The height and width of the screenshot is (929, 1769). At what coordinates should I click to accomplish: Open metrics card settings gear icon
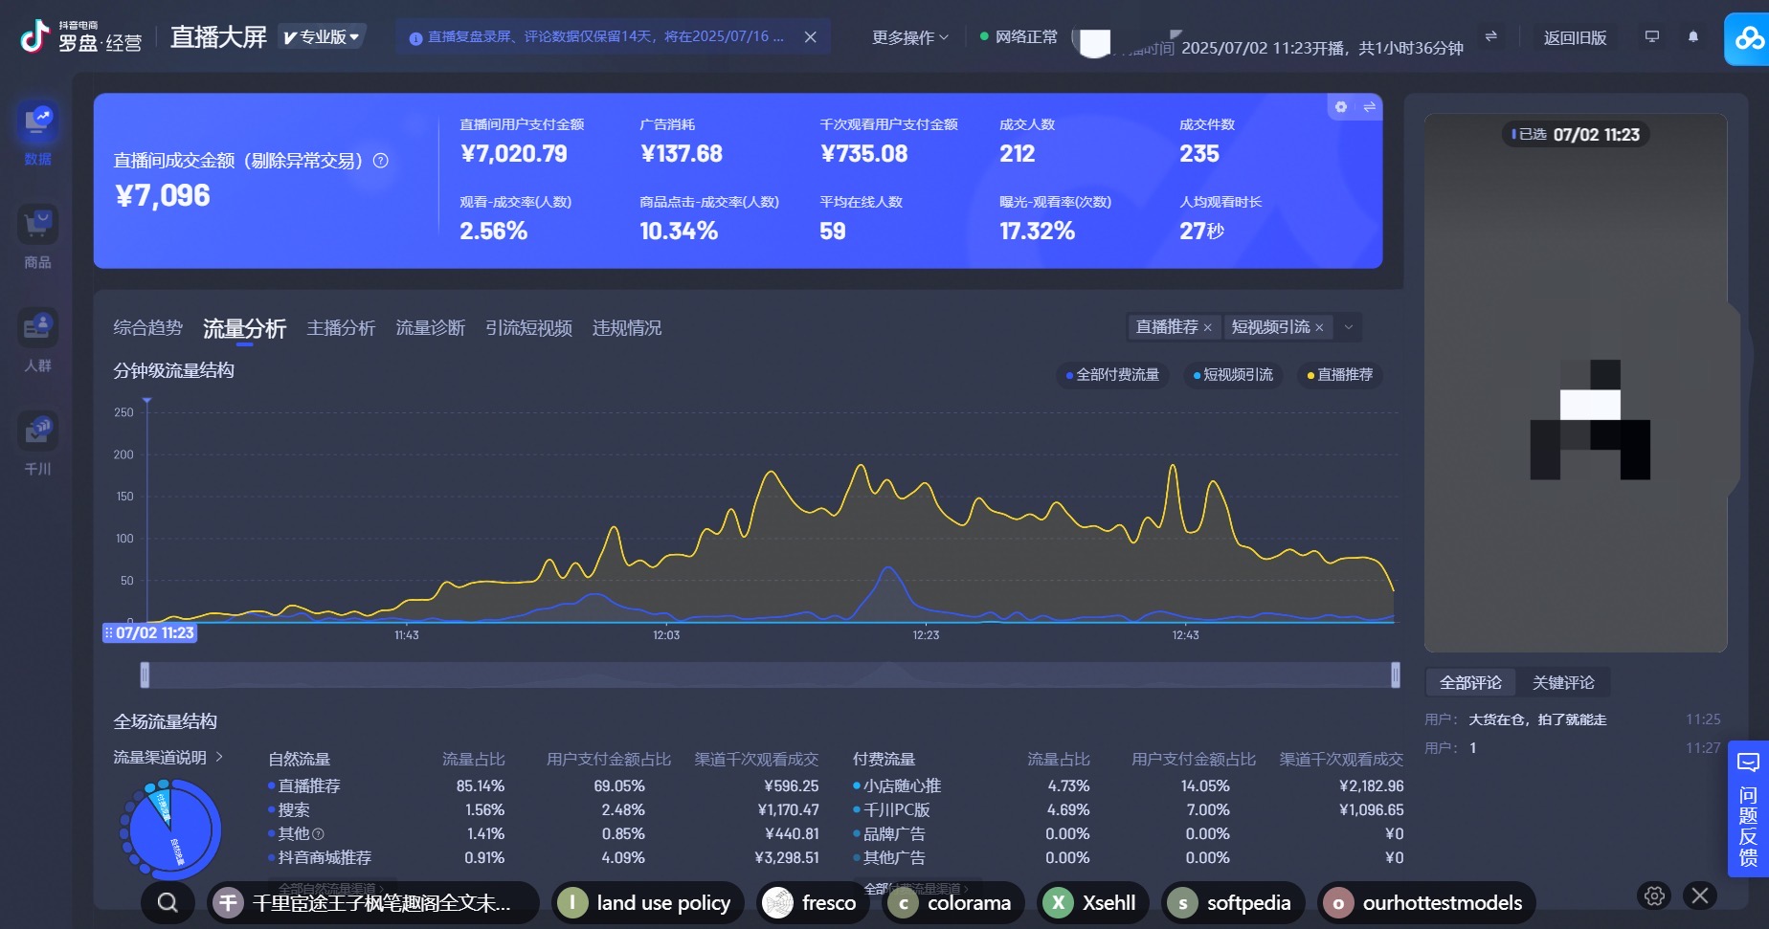[x=1341, y=107]
